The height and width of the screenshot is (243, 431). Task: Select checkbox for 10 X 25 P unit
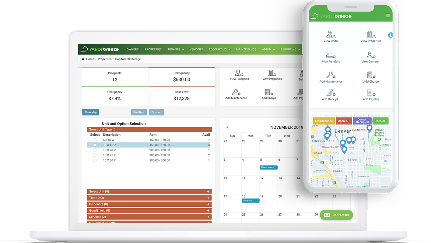click(95, 155)
